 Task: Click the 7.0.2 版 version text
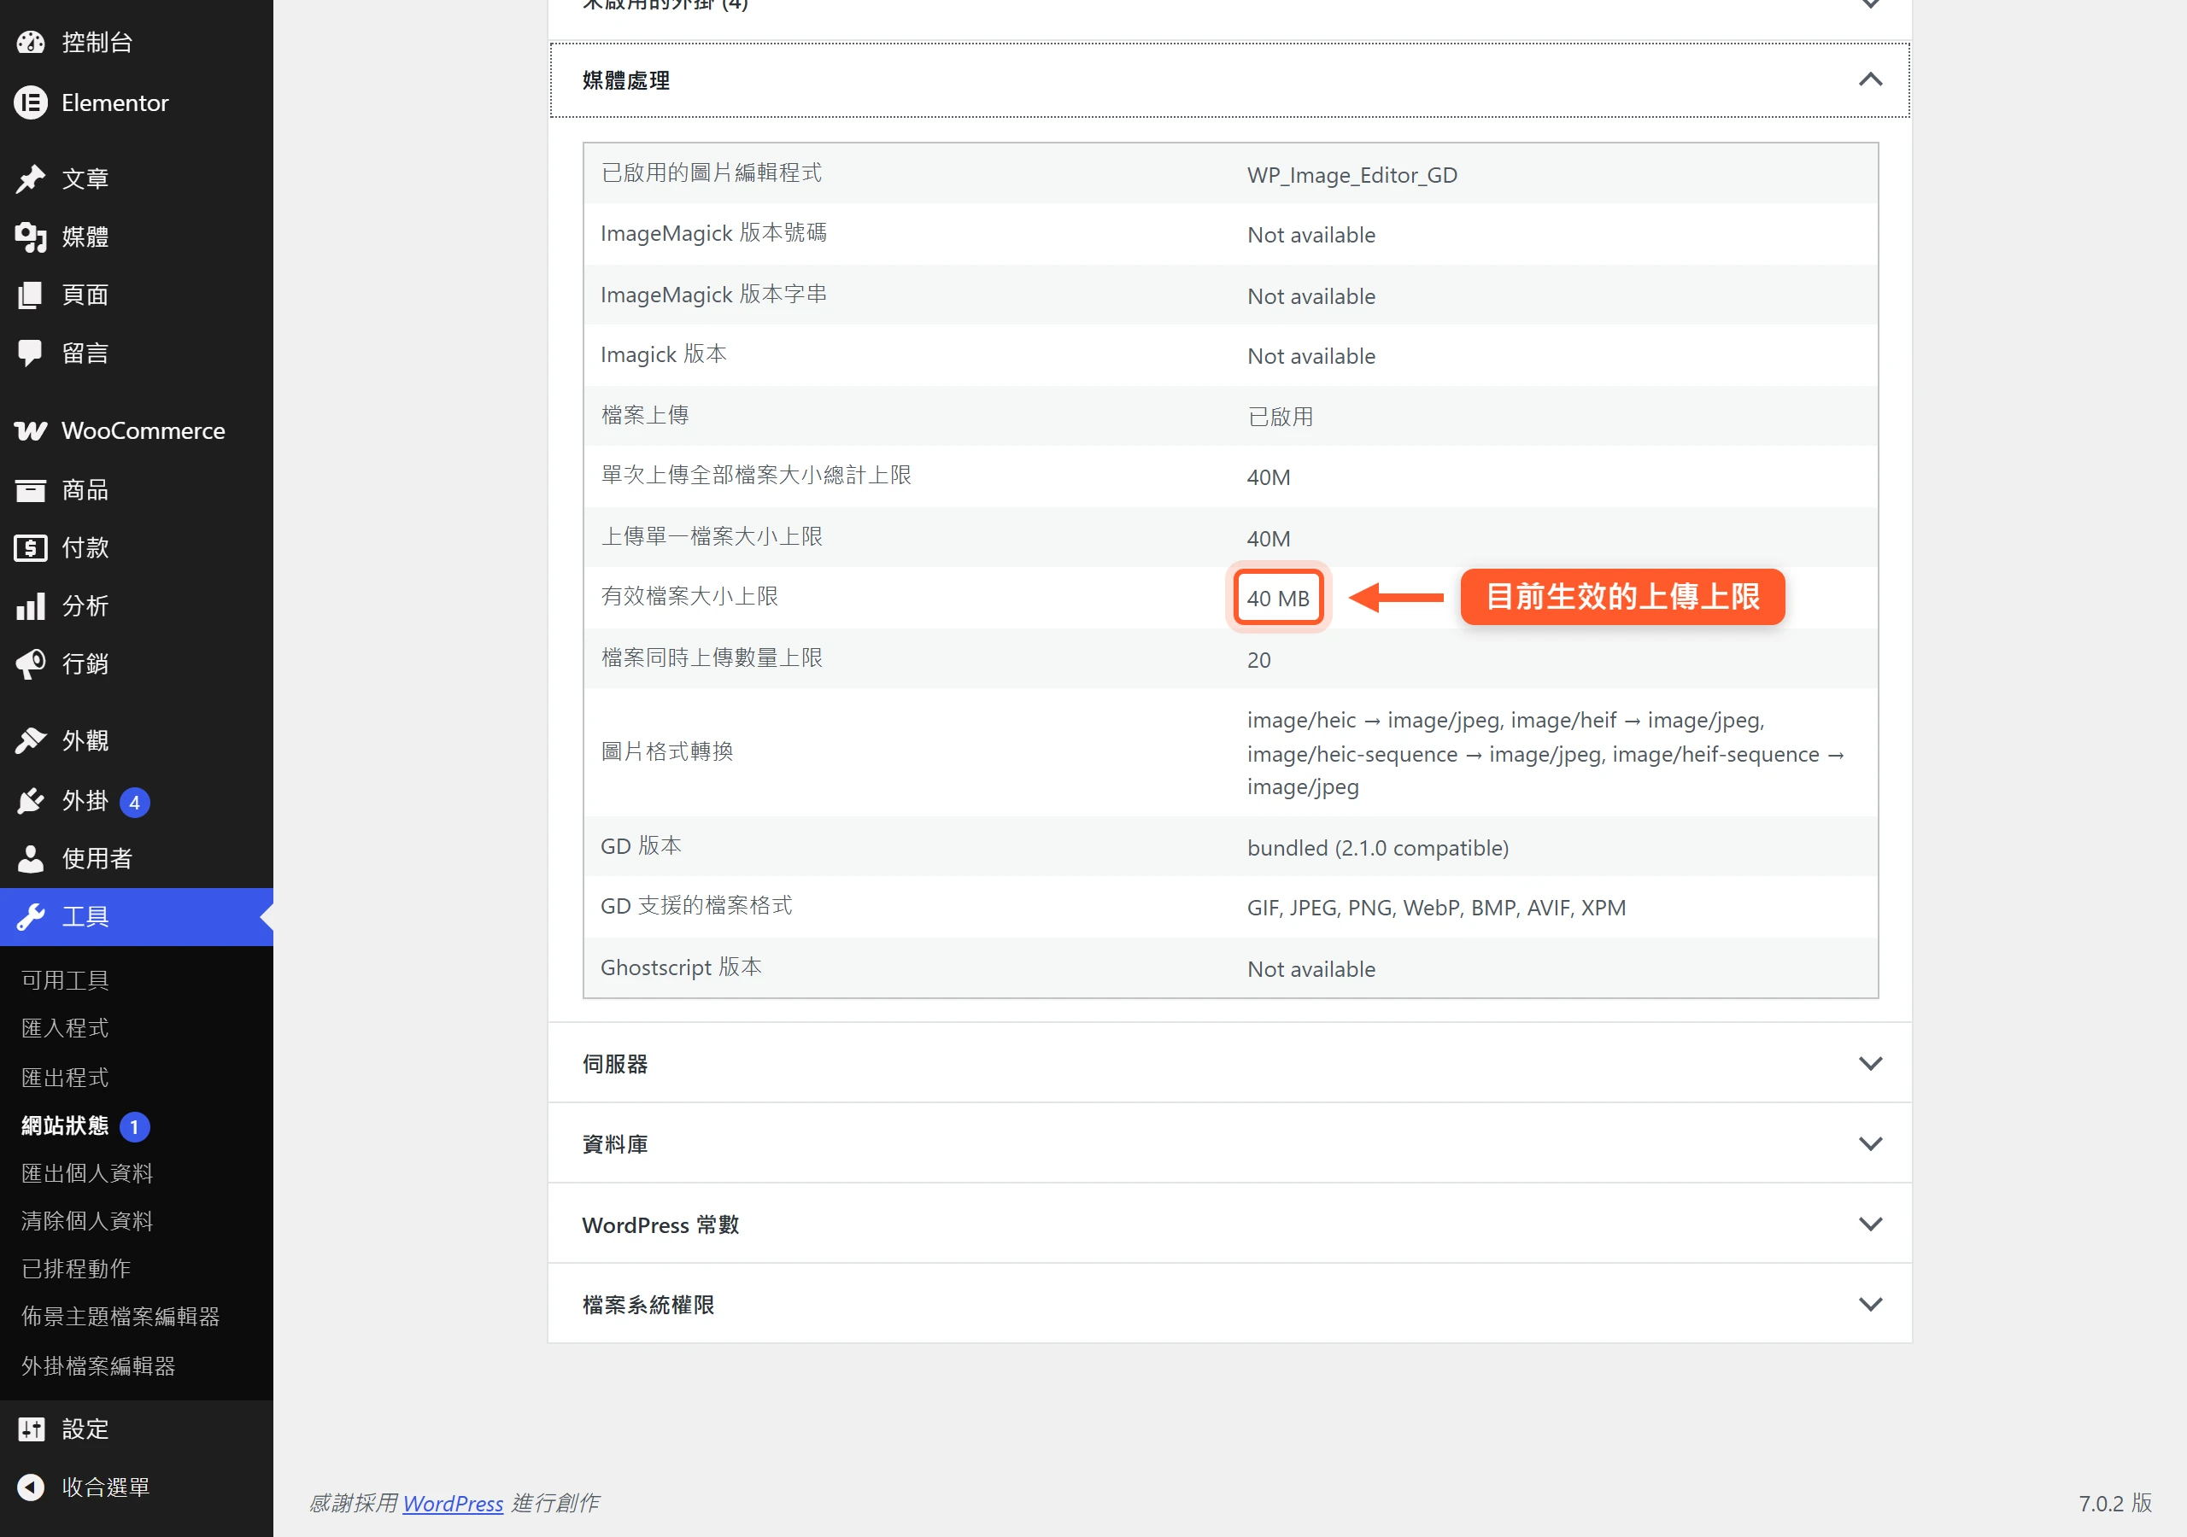pos(2114,1504)
